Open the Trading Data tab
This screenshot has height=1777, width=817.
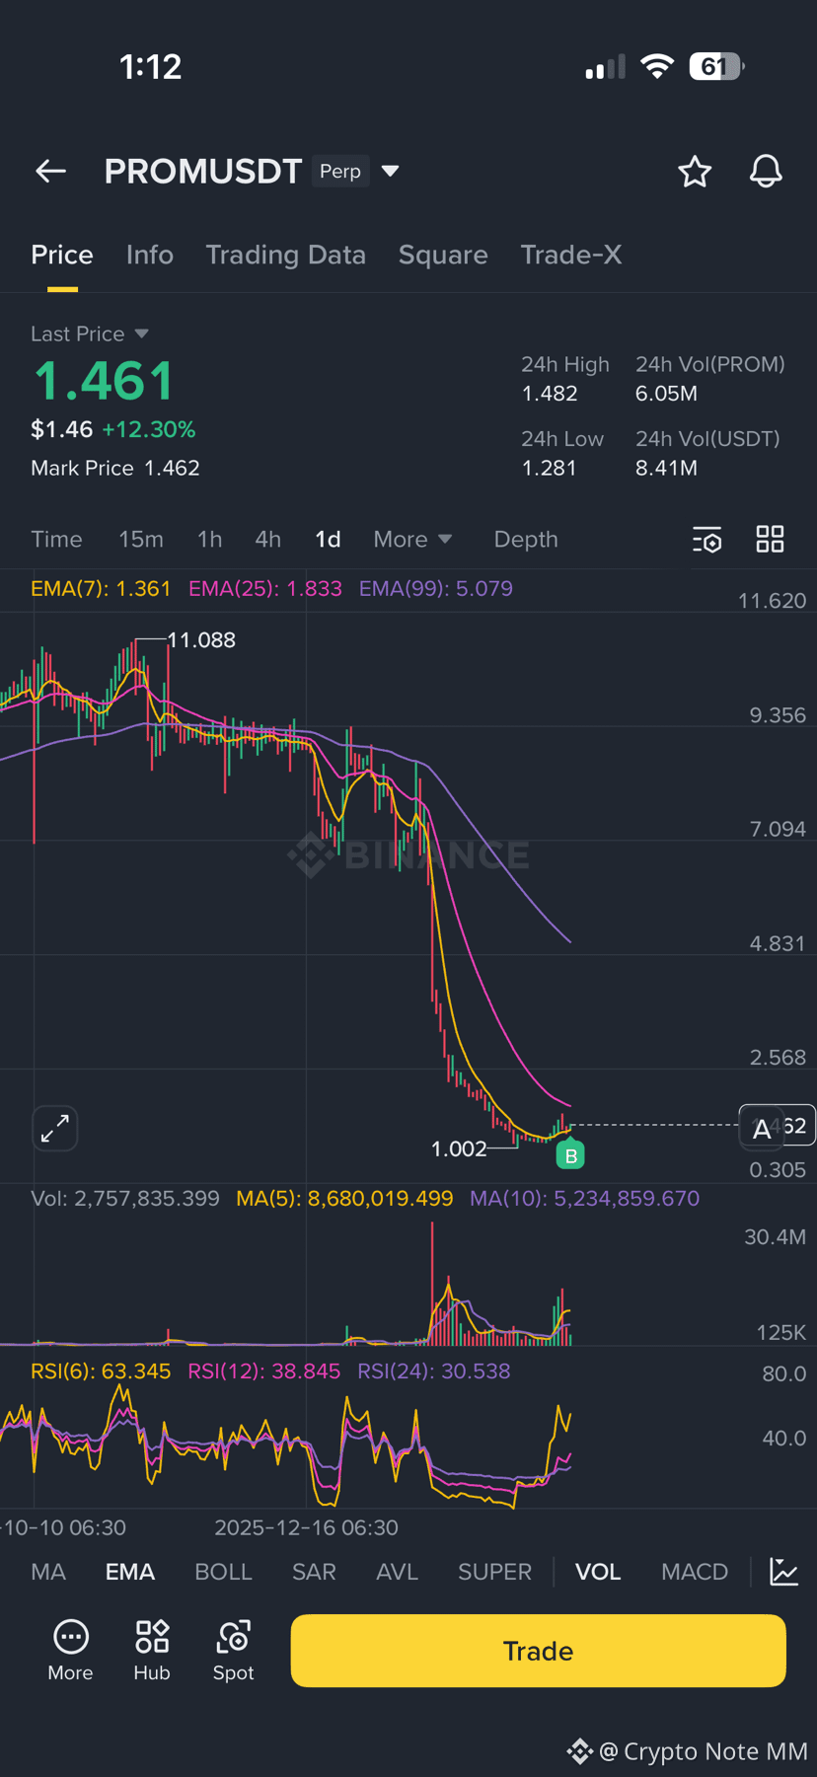[286, 255]
